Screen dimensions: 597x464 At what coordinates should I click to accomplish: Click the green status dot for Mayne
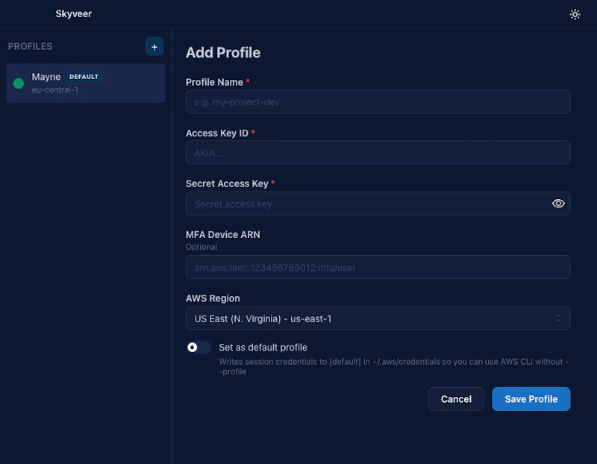[19, 83]
